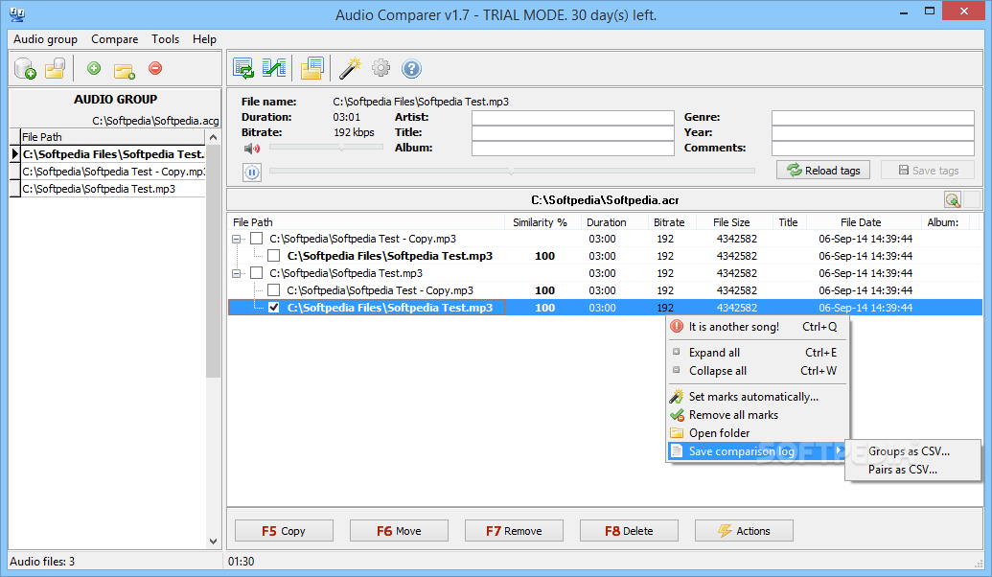Click application icon in title bar

17,13
